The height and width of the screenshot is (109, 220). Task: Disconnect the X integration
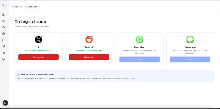tap(38, 57)
